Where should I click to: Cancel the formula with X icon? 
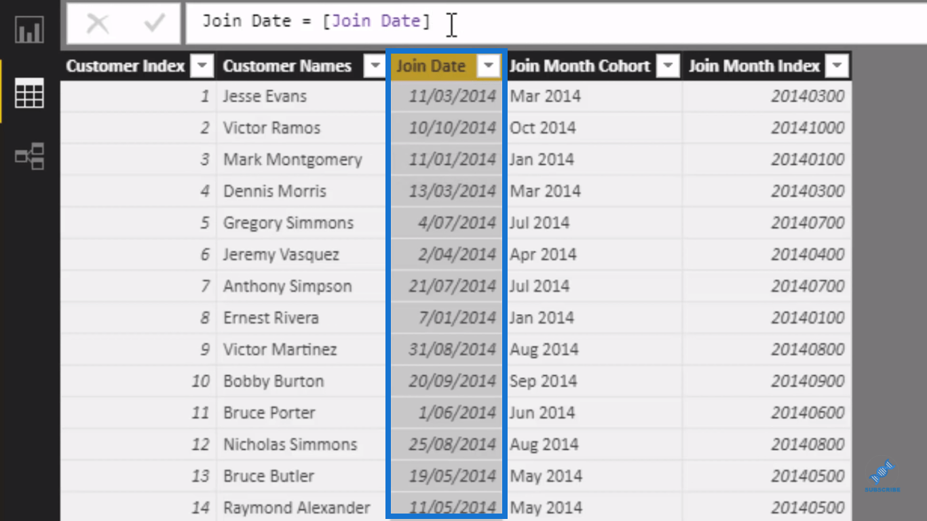coord(98,24)
